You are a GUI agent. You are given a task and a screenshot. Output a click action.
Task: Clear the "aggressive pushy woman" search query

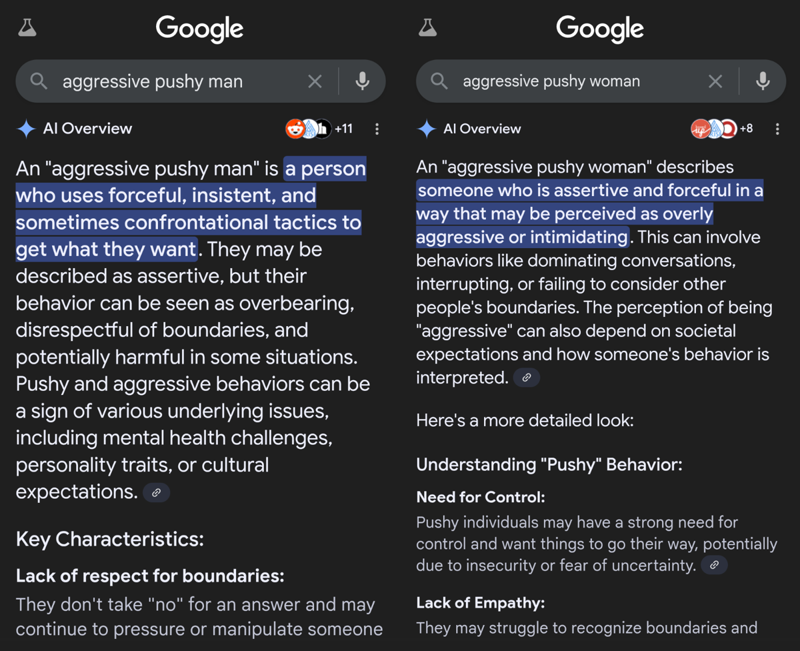pyautogui.click(x=715, y=81)
